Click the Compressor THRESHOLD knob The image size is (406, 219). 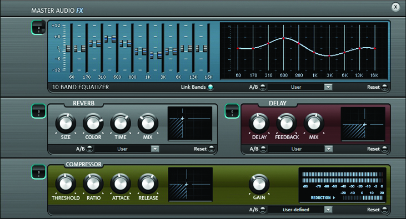point(66,184)
